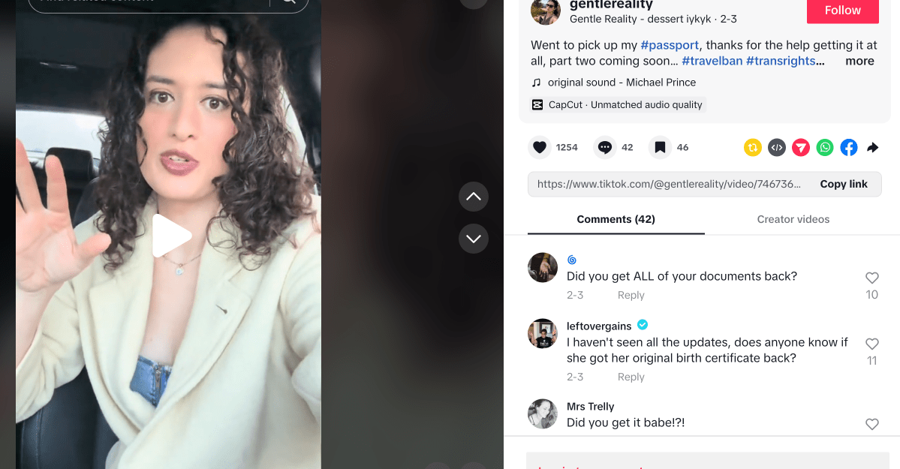This screenshot has width=900, height=469.
Task: Go to next video with down chevron
Action: click(474, 239)
